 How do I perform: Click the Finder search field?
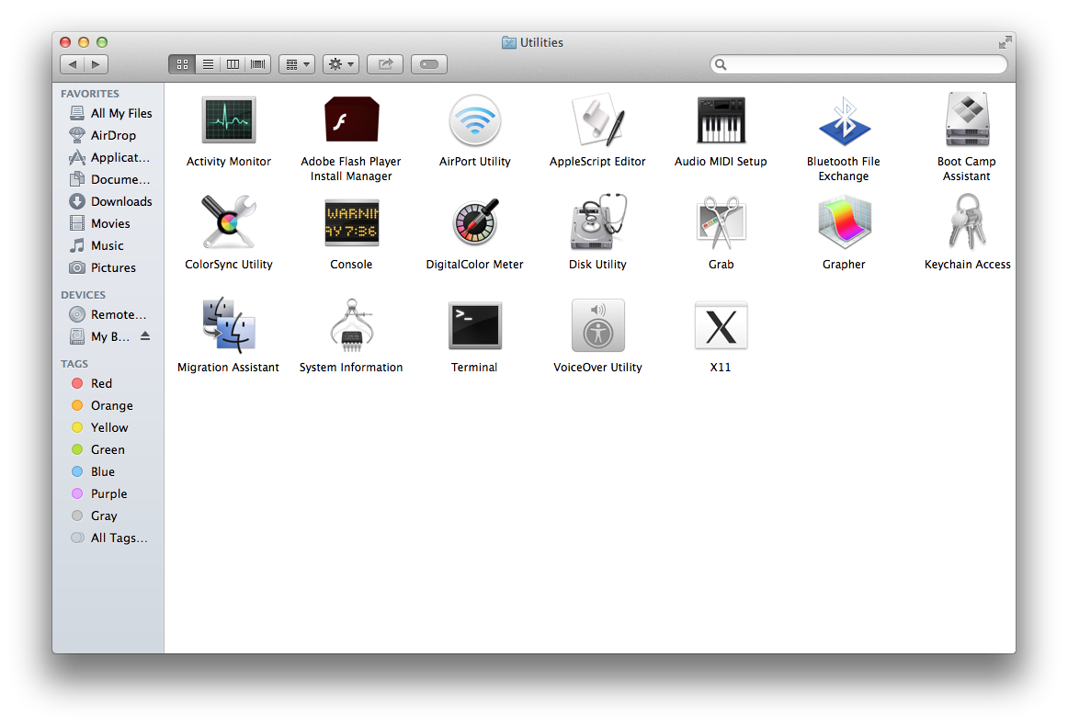point(858,64)
